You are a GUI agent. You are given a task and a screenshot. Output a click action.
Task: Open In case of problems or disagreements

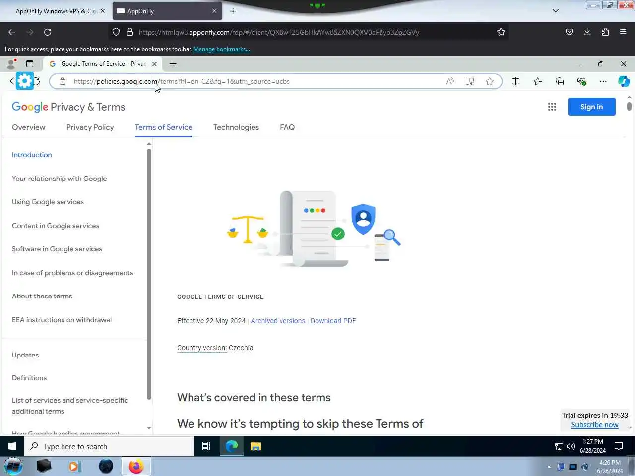[x=72, y=273]
